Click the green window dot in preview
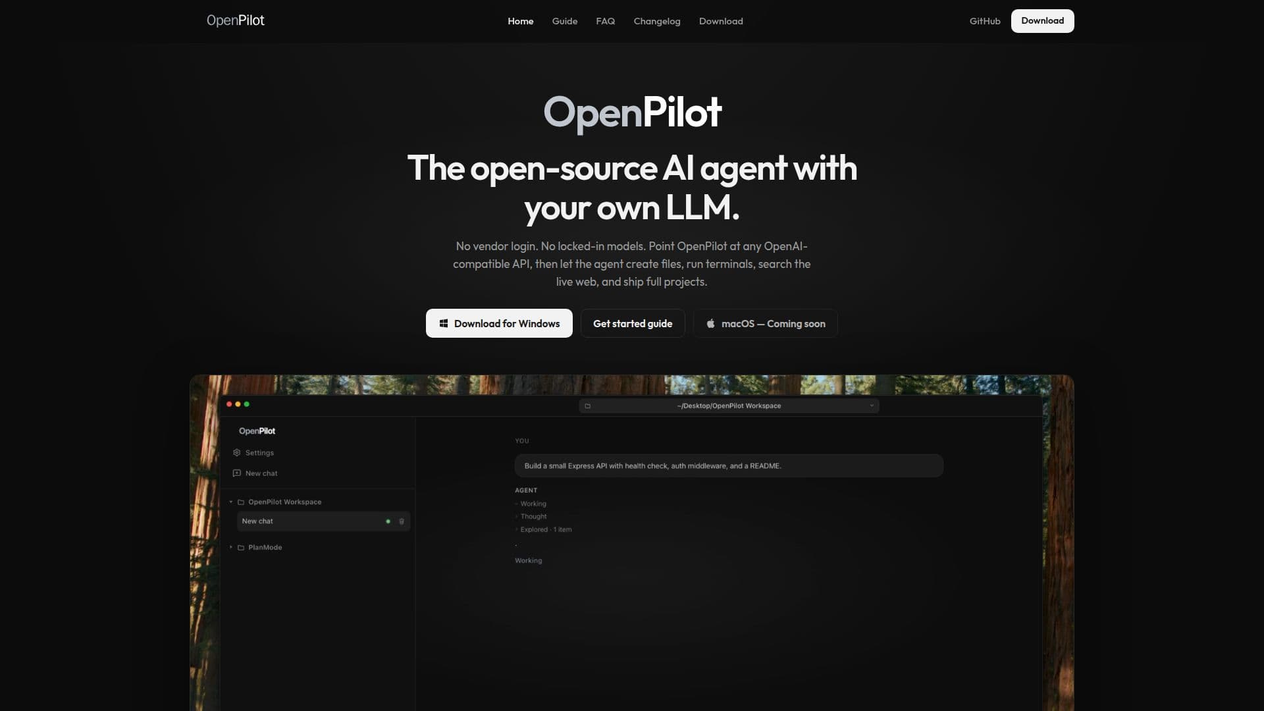 pyautogui.click(x=247, y=404)
